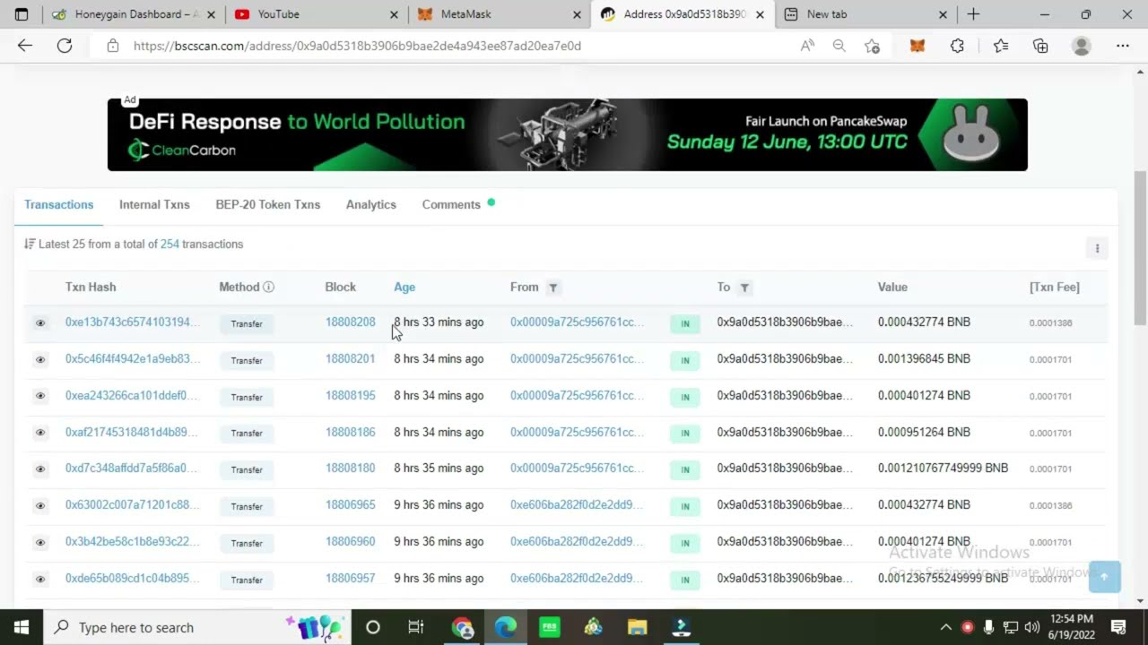Viewport: 1148px width, 645px height.
Task: Open the Favorites star-list icon
Action: pyautogui.click(x=1001, y=46)
